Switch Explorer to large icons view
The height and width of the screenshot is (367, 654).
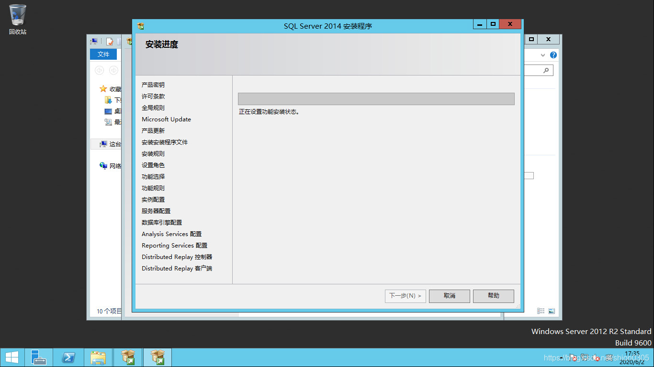[552, 311]
